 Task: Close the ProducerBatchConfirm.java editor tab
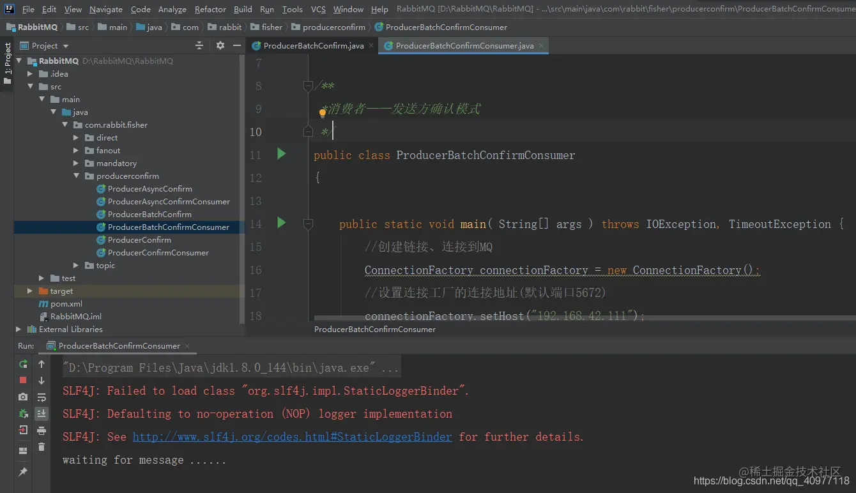[x=371, y=46]
